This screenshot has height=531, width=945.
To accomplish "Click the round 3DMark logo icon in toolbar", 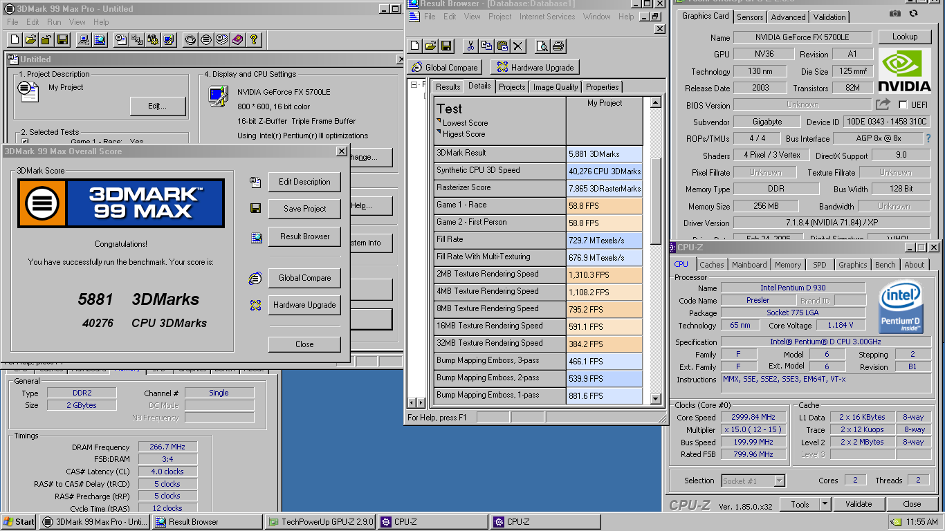I will click(x=205, y=40).
